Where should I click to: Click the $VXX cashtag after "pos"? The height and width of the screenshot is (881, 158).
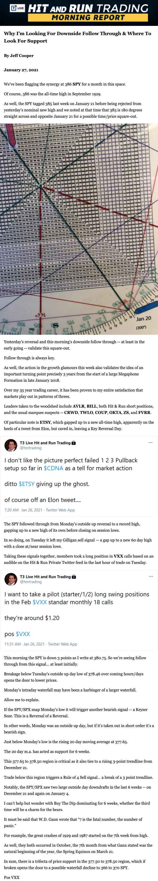[x=23, y=634]
